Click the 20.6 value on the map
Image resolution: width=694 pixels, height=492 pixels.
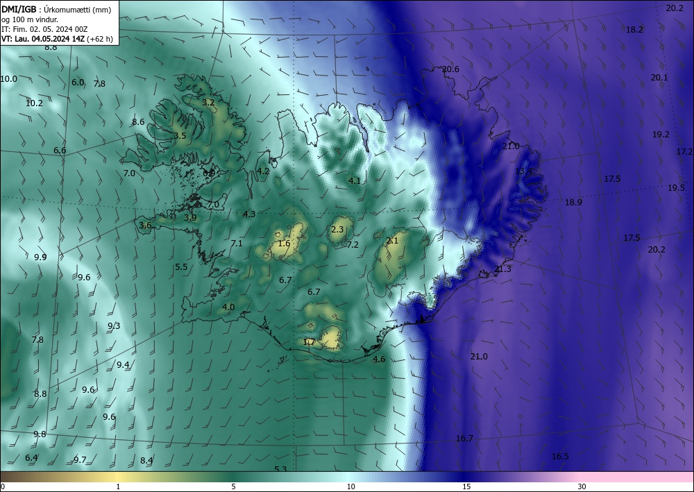(x=450, y=69)
